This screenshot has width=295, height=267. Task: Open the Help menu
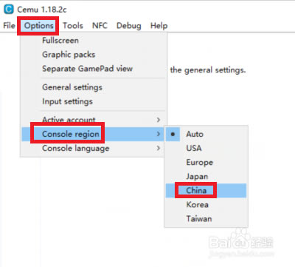(159, 25)
